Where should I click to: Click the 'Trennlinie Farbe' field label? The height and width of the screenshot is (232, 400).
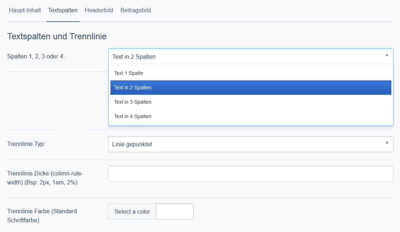[42, 215]
